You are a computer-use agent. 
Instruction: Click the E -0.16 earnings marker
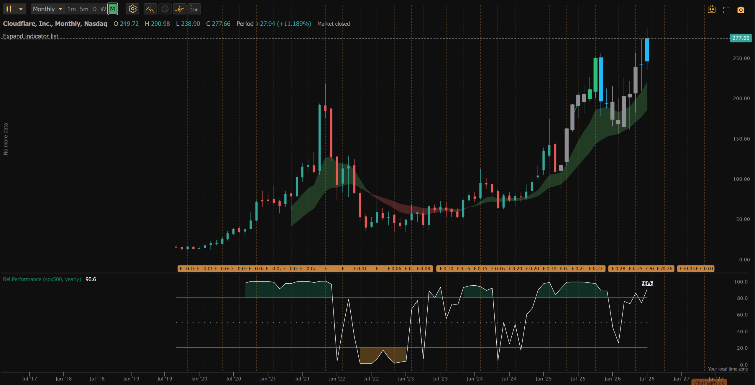click(x=187, y=269)
